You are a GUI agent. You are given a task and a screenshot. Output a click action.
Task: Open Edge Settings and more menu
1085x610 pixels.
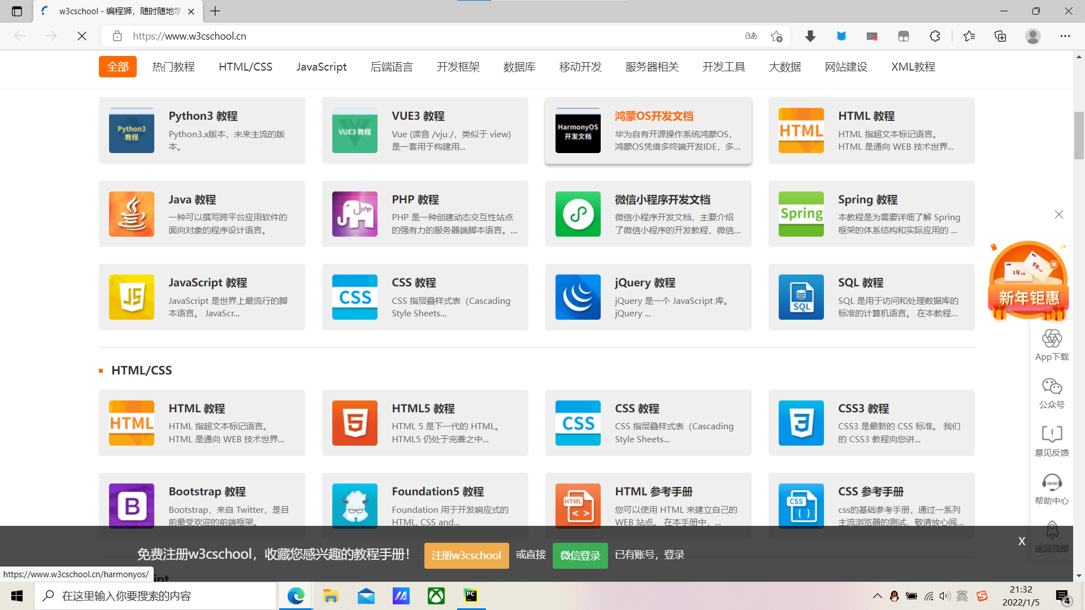click(x=1065, y=36)
